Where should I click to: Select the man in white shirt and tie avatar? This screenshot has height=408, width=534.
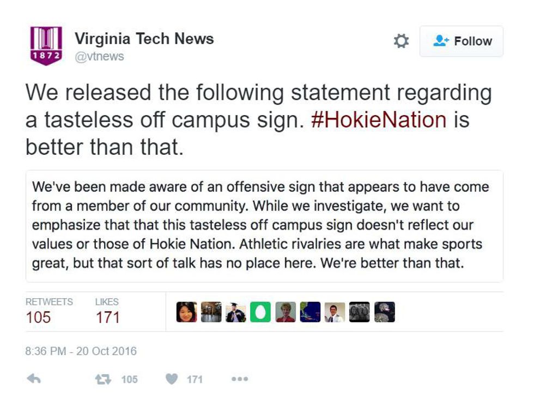coord(335,312)
